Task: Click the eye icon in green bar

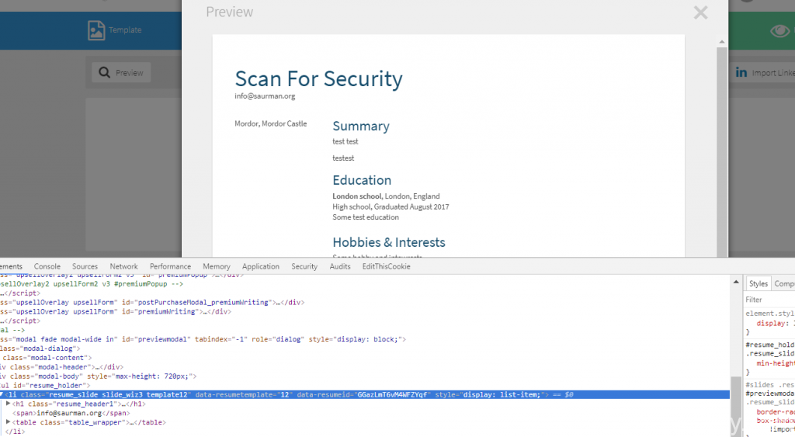Action: coord(780,30)
